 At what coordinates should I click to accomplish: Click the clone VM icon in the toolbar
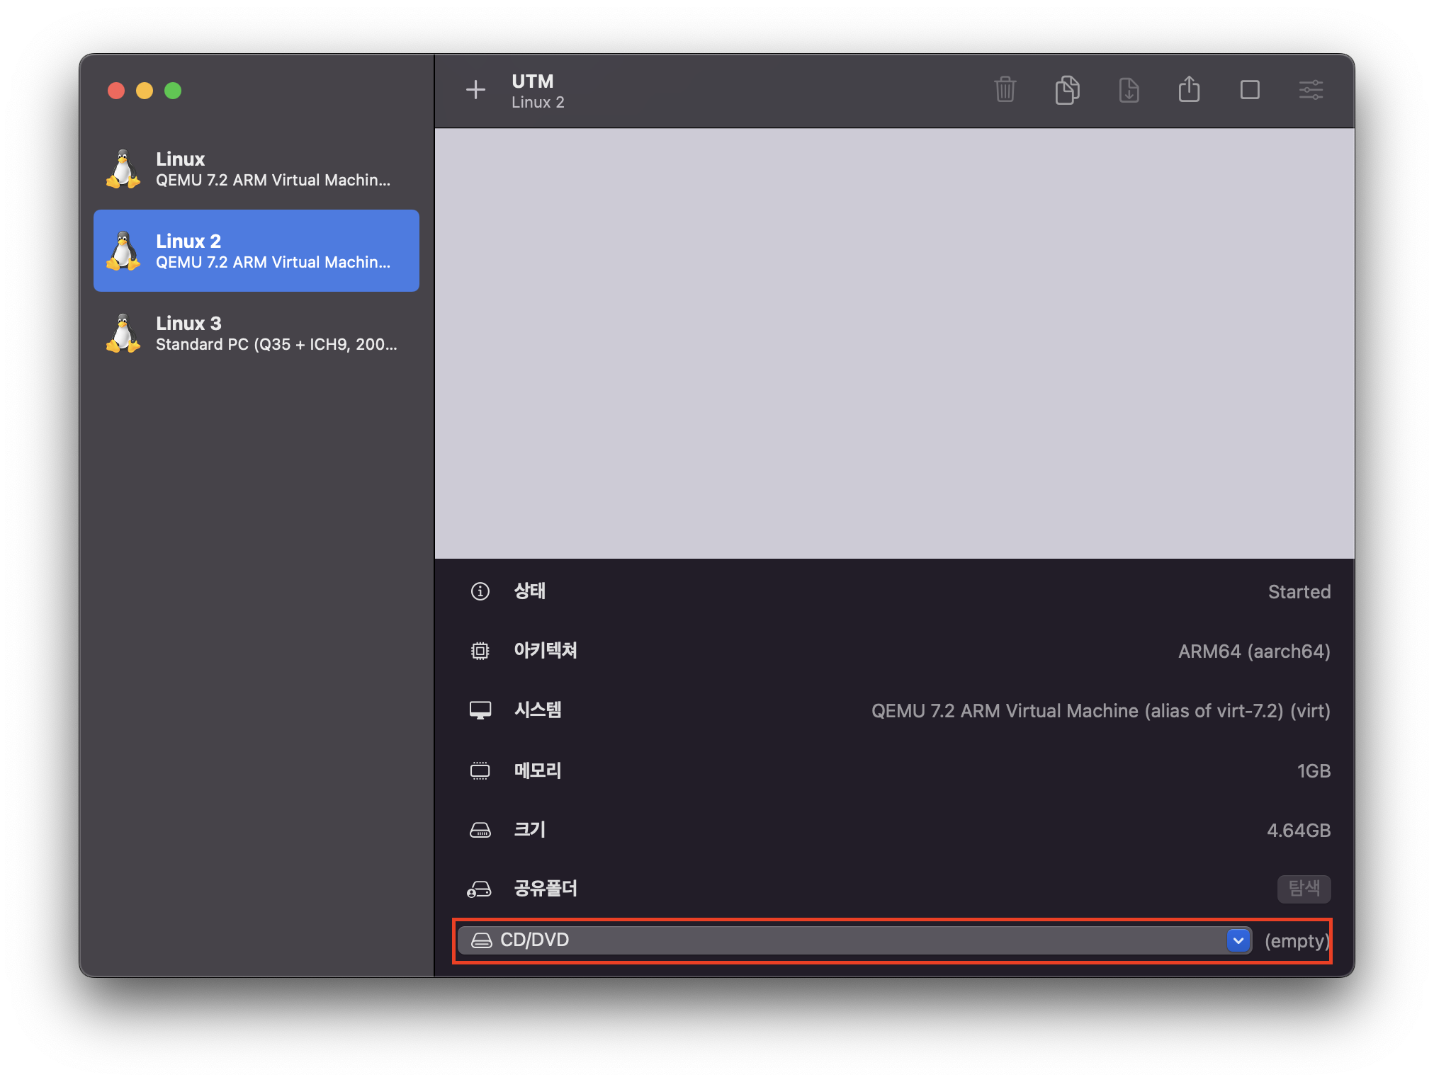(1067, 90)
